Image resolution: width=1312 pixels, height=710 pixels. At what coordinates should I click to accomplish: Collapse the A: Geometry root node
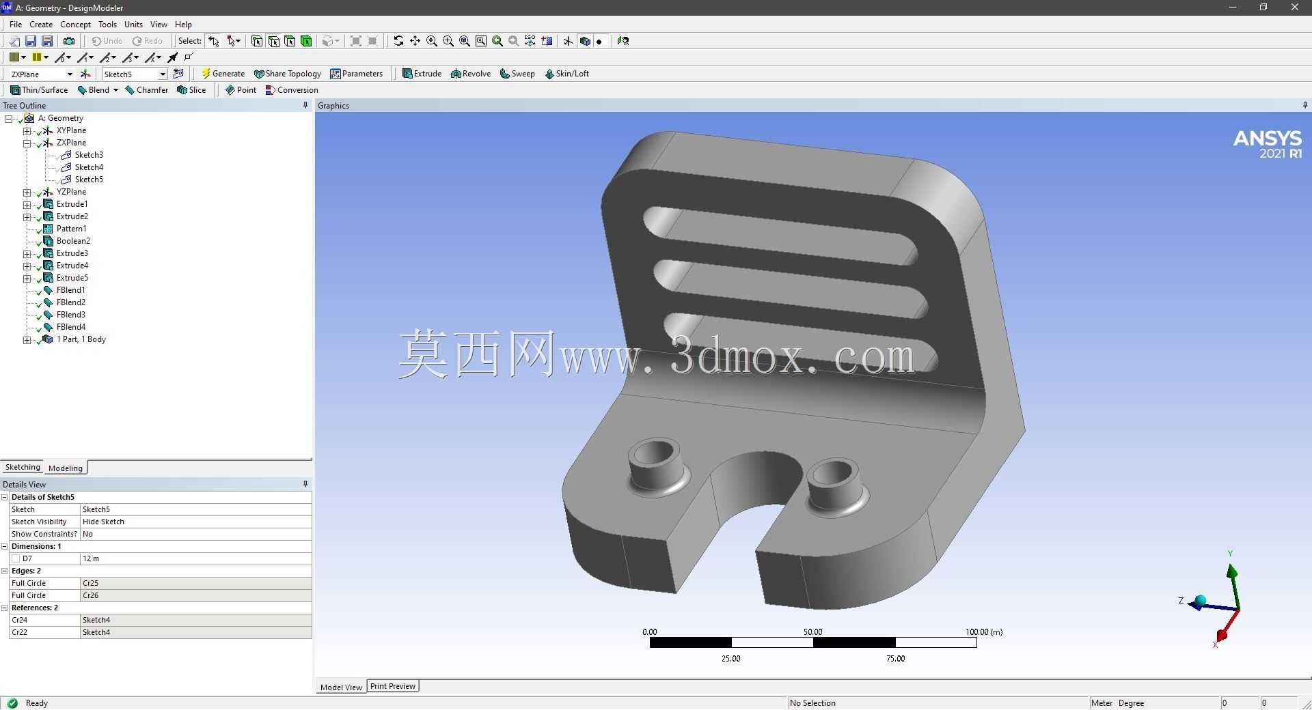(x=9, y=118)
